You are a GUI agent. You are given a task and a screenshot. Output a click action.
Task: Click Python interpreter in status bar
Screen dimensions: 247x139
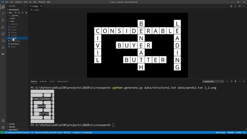[x=48, y=132]
